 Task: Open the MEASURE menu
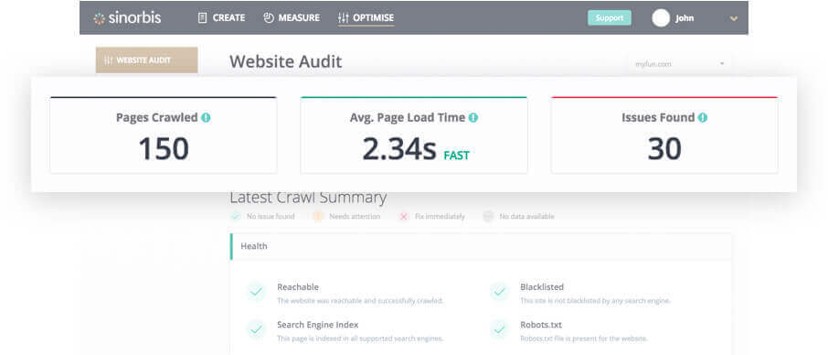(292, 18)
